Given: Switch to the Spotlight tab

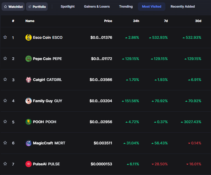Looking at the screenshot, I should (x=68, y=7).
